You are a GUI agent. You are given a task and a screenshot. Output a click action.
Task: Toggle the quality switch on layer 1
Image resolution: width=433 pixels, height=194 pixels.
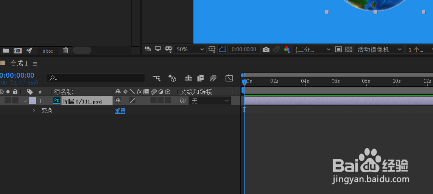[x=132, y=101]
